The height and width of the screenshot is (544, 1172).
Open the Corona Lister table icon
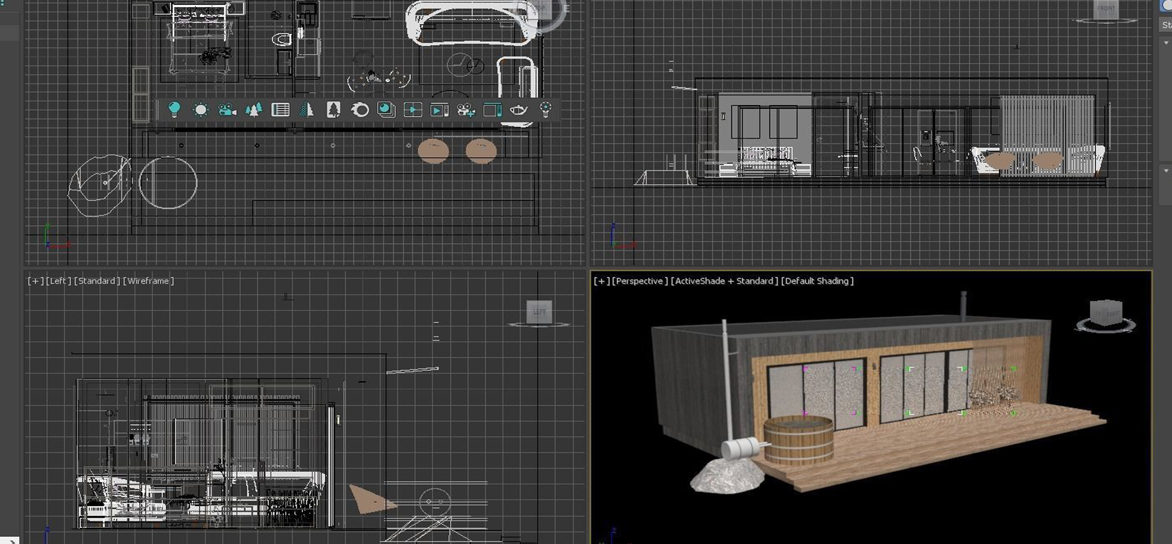[280, 110]
